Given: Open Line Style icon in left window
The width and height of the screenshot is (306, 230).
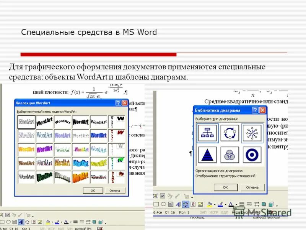Looking at the screenshot, I should click(x=75, y=222).
